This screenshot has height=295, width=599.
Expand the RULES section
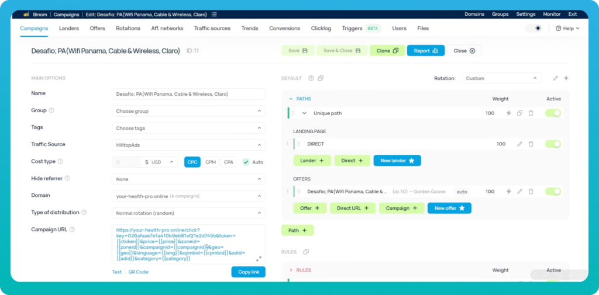(291, 270)
